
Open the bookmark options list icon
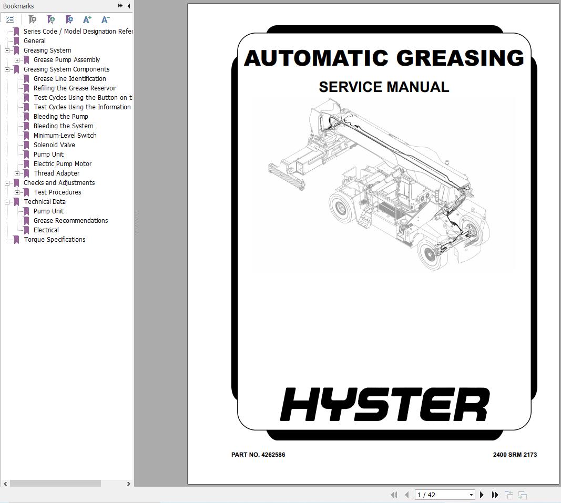[x=10, y=19]
